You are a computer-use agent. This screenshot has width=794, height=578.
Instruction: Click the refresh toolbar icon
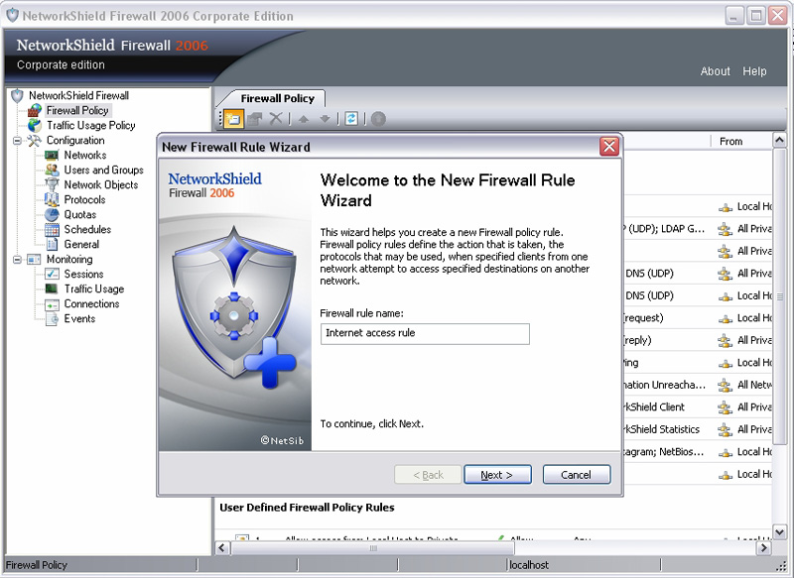coord(351,119)
